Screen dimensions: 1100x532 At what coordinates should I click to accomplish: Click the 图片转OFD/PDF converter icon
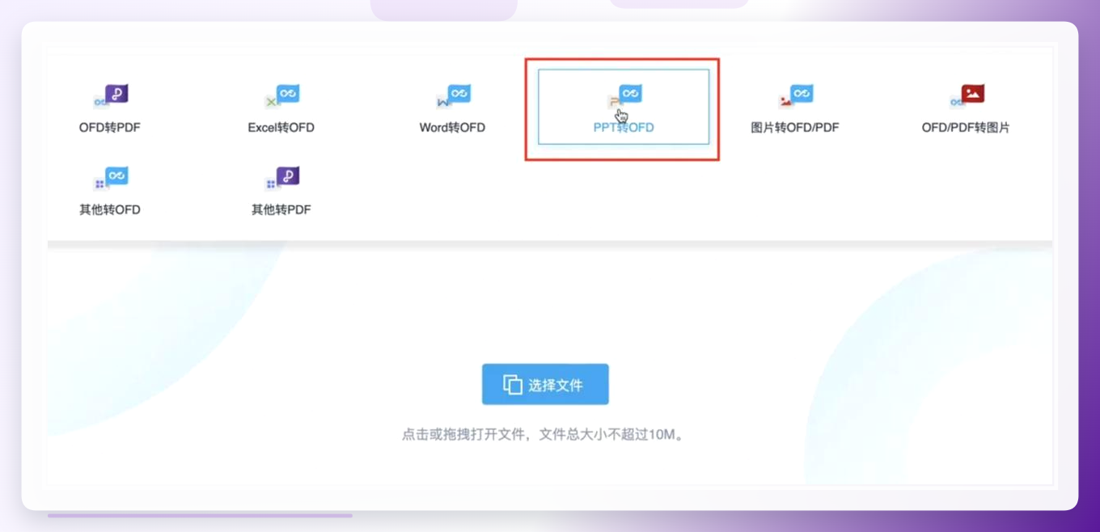coord(796,96)
